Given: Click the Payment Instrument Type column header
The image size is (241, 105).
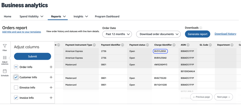Looking at the screenshot, I should point(79,45).
